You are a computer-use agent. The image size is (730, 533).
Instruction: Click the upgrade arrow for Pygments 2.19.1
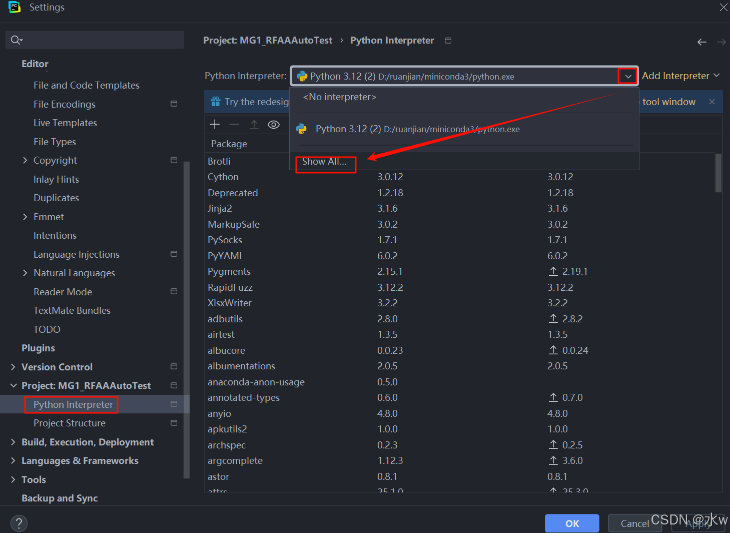click(553, 271)
